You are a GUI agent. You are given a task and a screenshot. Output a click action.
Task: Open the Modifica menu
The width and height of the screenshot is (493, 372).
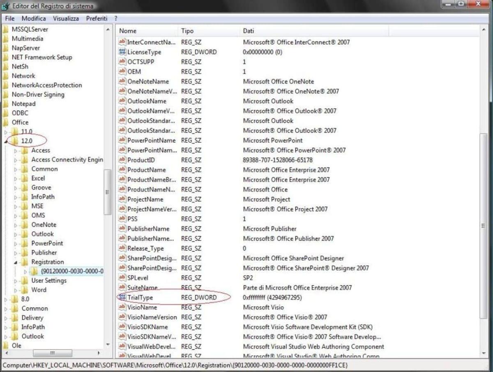pos(34,18)
